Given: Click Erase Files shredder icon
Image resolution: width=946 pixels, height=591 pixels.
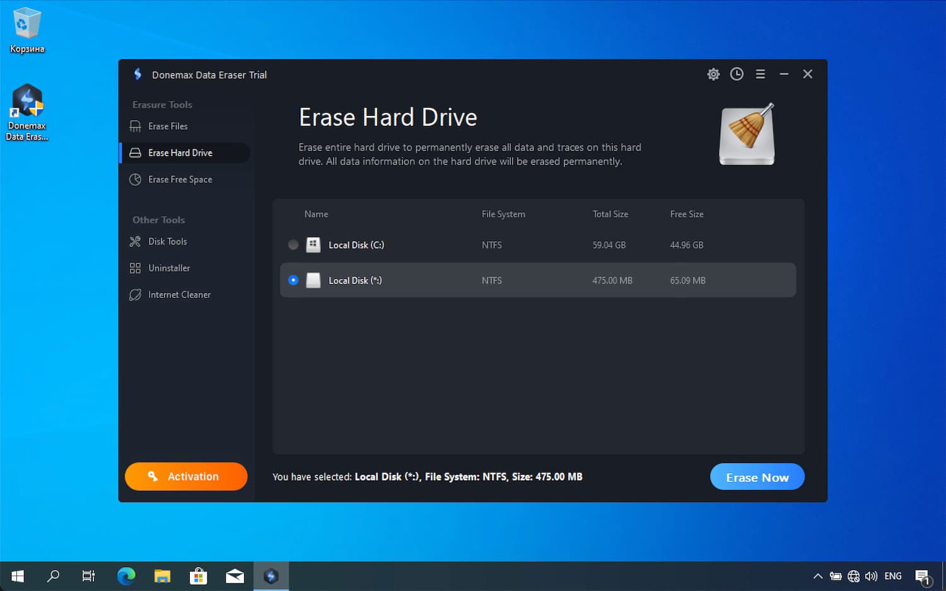Looking at the screenshot, I should click(135, 126).
